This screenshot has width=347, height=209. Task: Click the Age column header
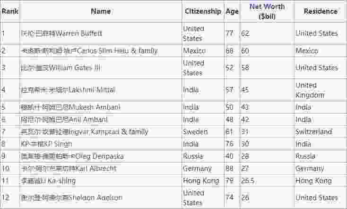(232, 11)
